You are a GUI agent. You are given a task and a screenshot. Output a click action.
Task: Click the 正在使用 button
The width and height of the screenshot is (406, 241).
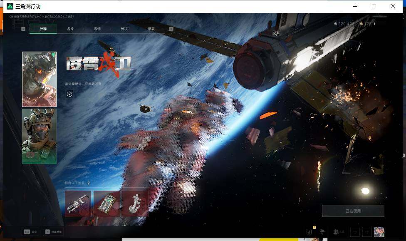(x=353, y=211)
